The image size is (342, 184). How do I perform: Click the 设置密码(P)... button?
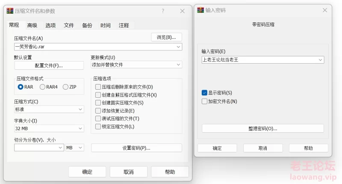pyautogui.click(x=136, y=148)
